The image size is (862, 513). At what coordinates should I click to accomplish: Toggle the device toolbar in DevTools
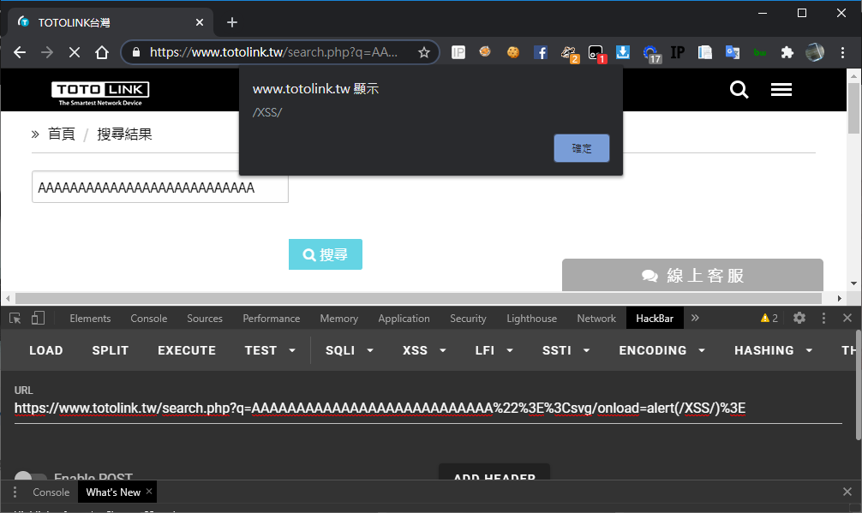click(38, 318)
